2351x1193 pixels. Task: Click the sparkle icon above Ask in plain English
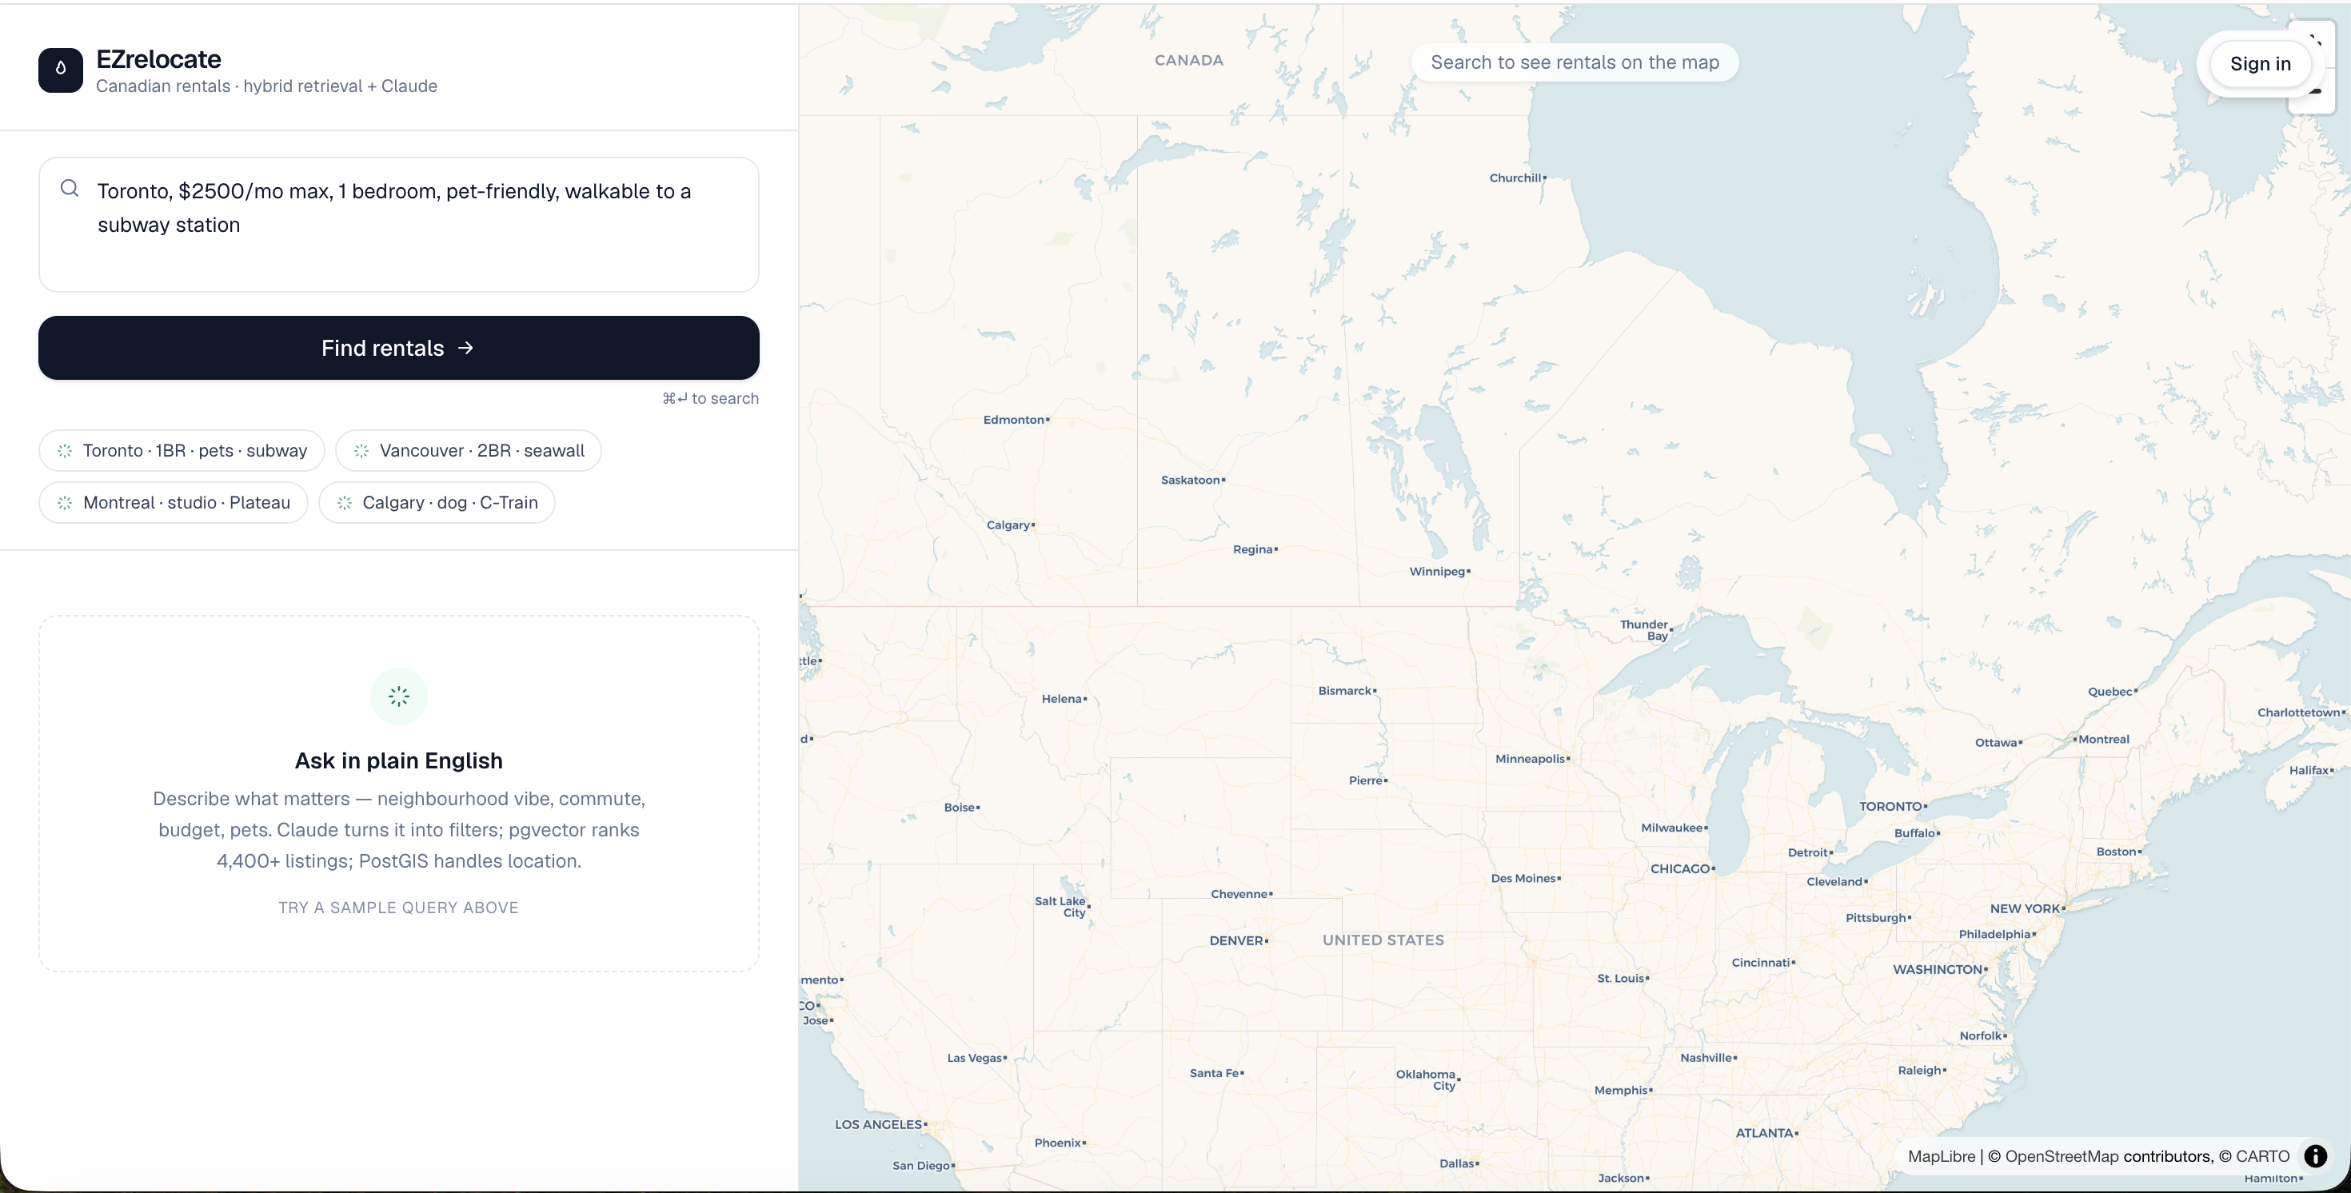(x=399, y=696)
